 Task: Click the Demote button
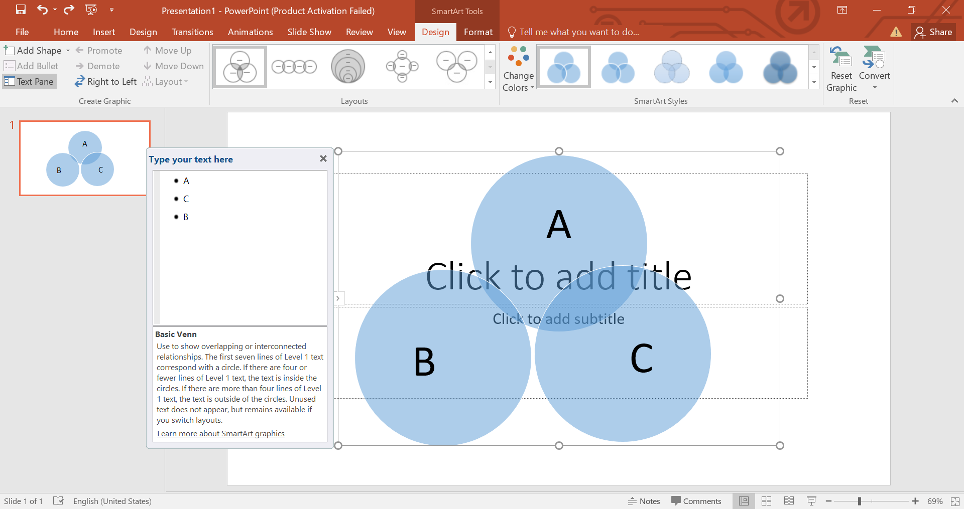point(97,66)
